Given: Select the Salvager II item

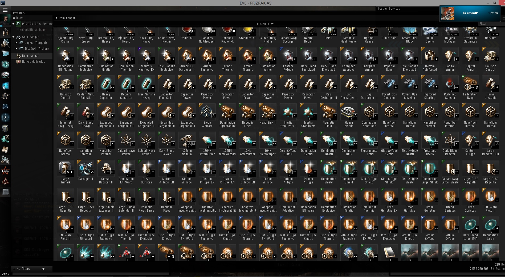Looking at the screenshot, I should 86,172.
